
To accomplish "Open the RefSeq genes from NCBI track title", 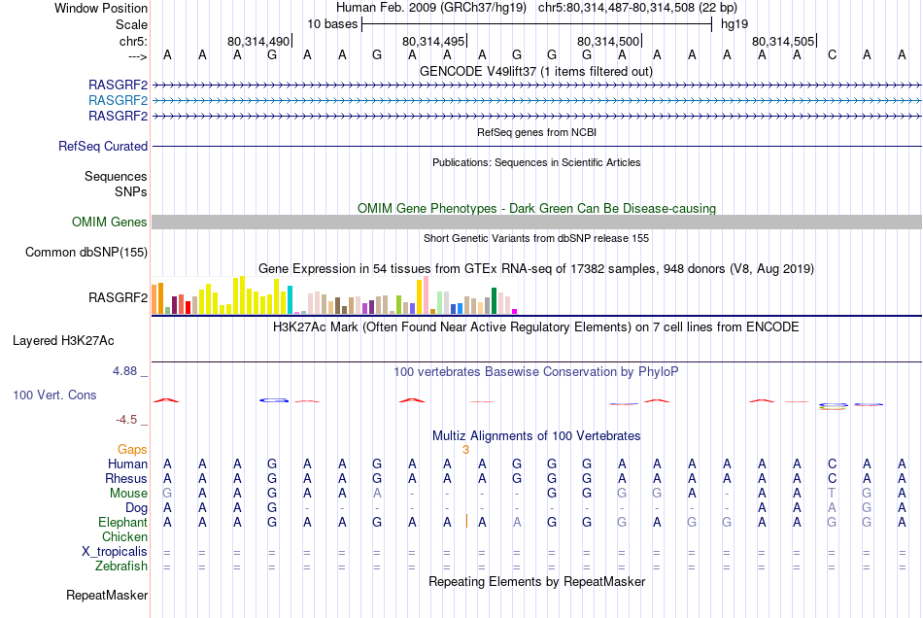I will (536, 132).
